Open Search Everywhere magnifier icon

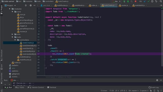coord(161,1)
